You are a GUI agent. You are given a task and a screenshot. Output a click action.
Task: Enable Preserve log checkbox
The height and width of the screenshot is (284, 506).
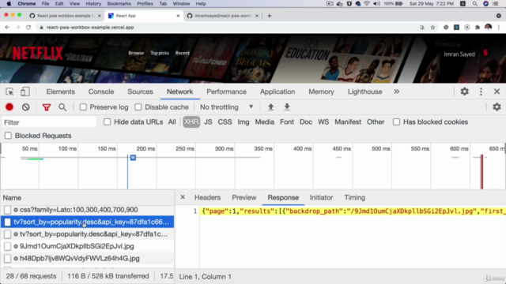click(83, 107)
